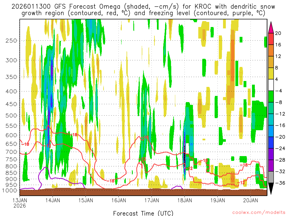
Task: Click the colorbar value 4
Action: point(276,79)
